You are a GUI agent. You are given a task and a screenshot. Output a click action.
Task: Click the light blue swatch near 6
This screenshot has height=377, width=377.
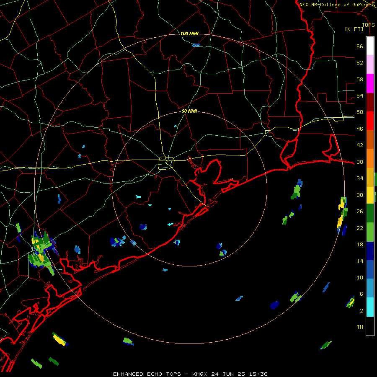370,288
